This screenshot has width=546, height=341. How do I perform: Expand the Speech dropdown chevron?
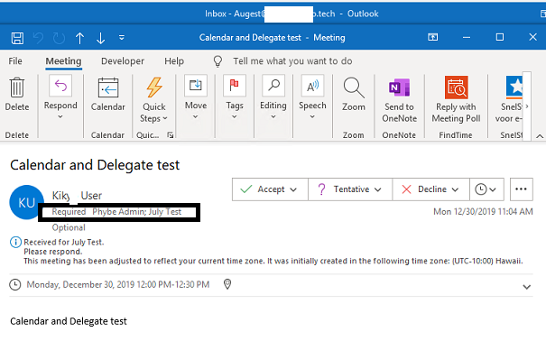point(312,117)
